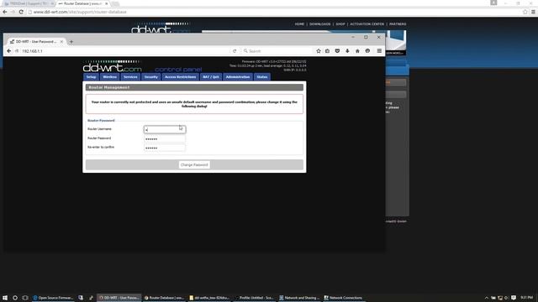538x302 pixels.
Task: Open the Administration tab
Action: (238, 77)
